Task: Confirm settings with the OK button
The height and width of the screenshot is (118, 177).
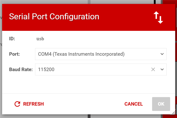Action: [x=161, y=104]
